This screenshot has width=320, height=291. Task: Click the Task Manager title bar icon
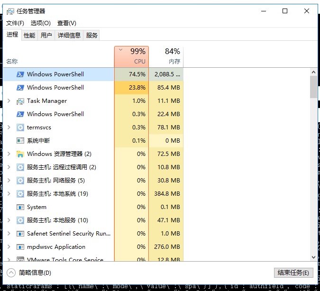click(x=10, y=11)
